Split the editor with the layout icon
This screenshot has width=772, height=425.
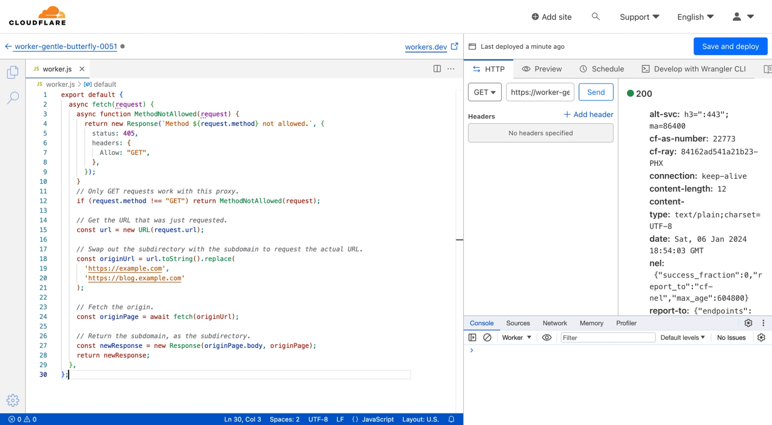[x=437, y=69]
